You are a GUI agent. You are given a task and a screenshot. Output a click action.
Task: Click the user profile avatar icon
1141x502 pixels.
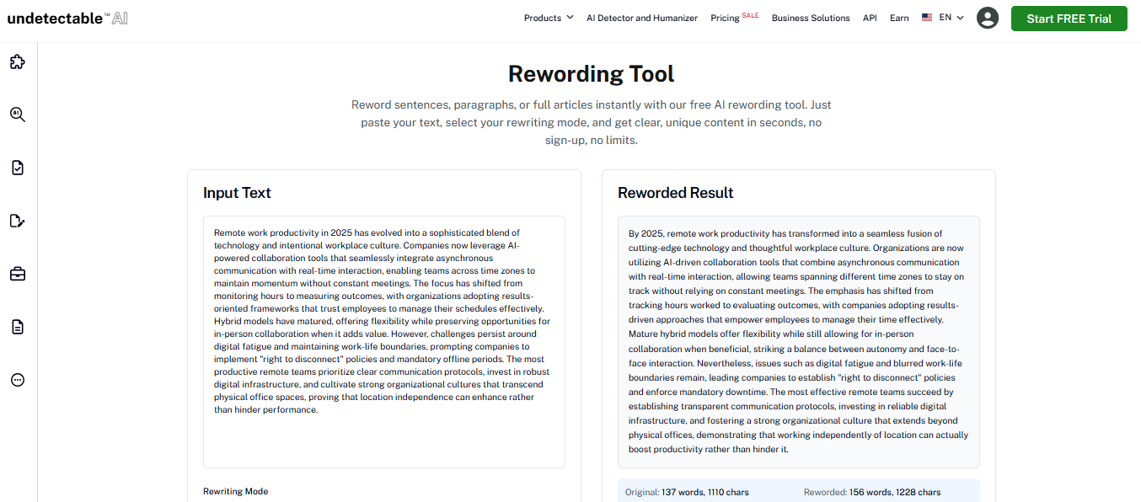(987, 18)
